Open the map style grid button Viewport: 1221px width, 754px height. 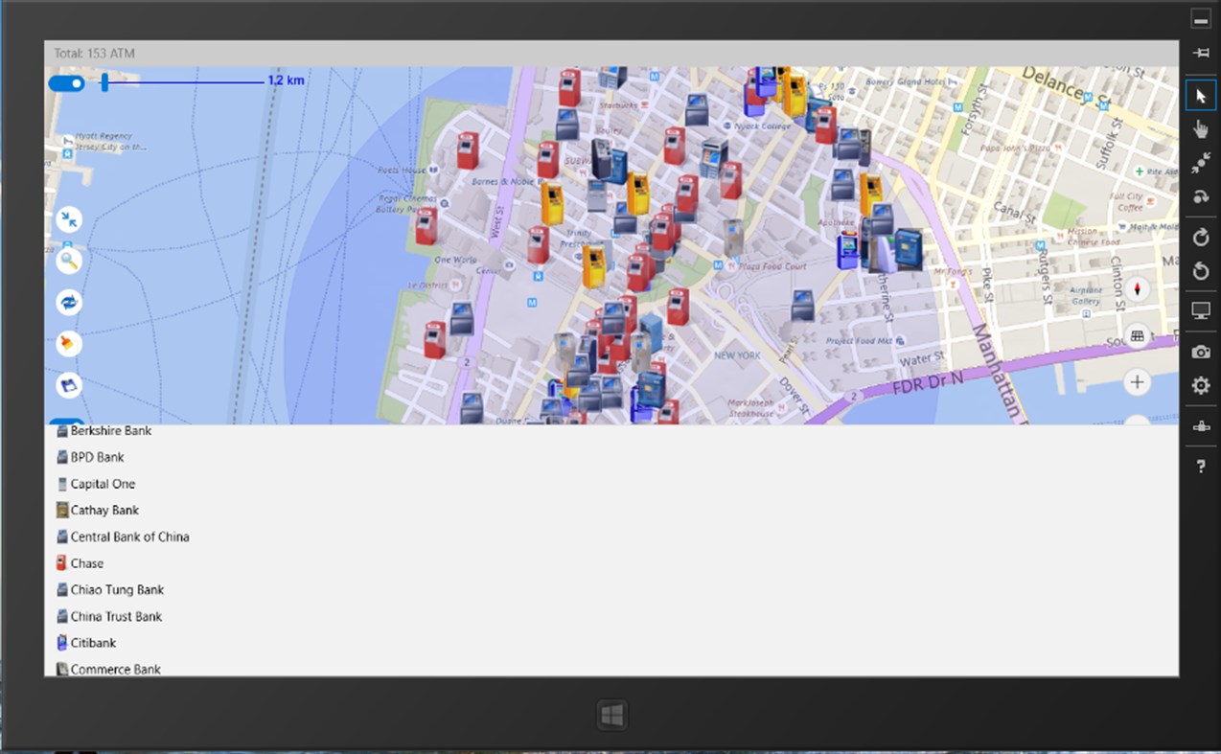tap(1138, 336)
